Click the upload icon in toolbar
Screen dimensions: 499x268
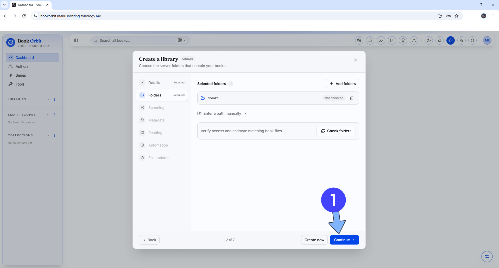tap(414, 40)
